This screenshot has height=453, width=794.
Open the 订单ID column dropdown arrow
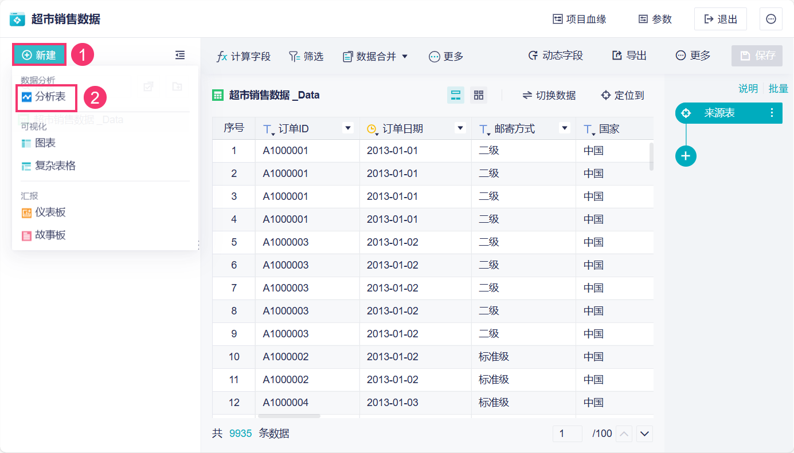[348, 128]
